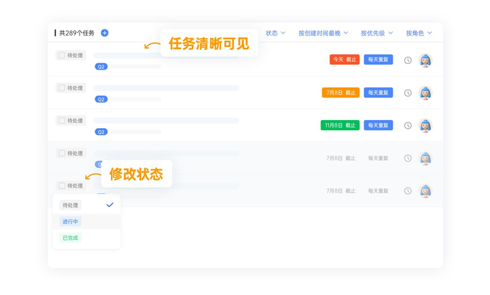
Task: Click the Q2 tag in first task
Action: (101, 67)
